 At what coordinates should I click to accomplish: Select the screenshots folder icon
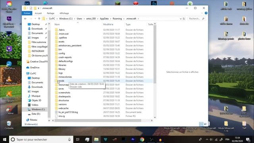pos(56,93)
